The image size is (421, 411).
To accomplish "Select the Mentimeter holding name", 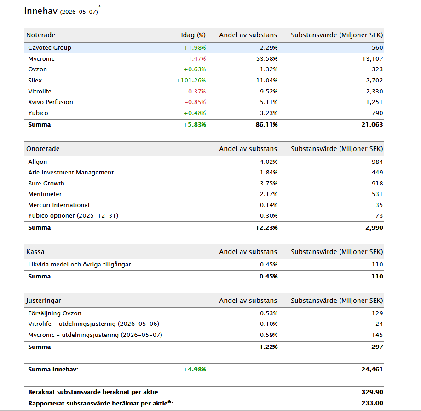I will coord(45,194).
